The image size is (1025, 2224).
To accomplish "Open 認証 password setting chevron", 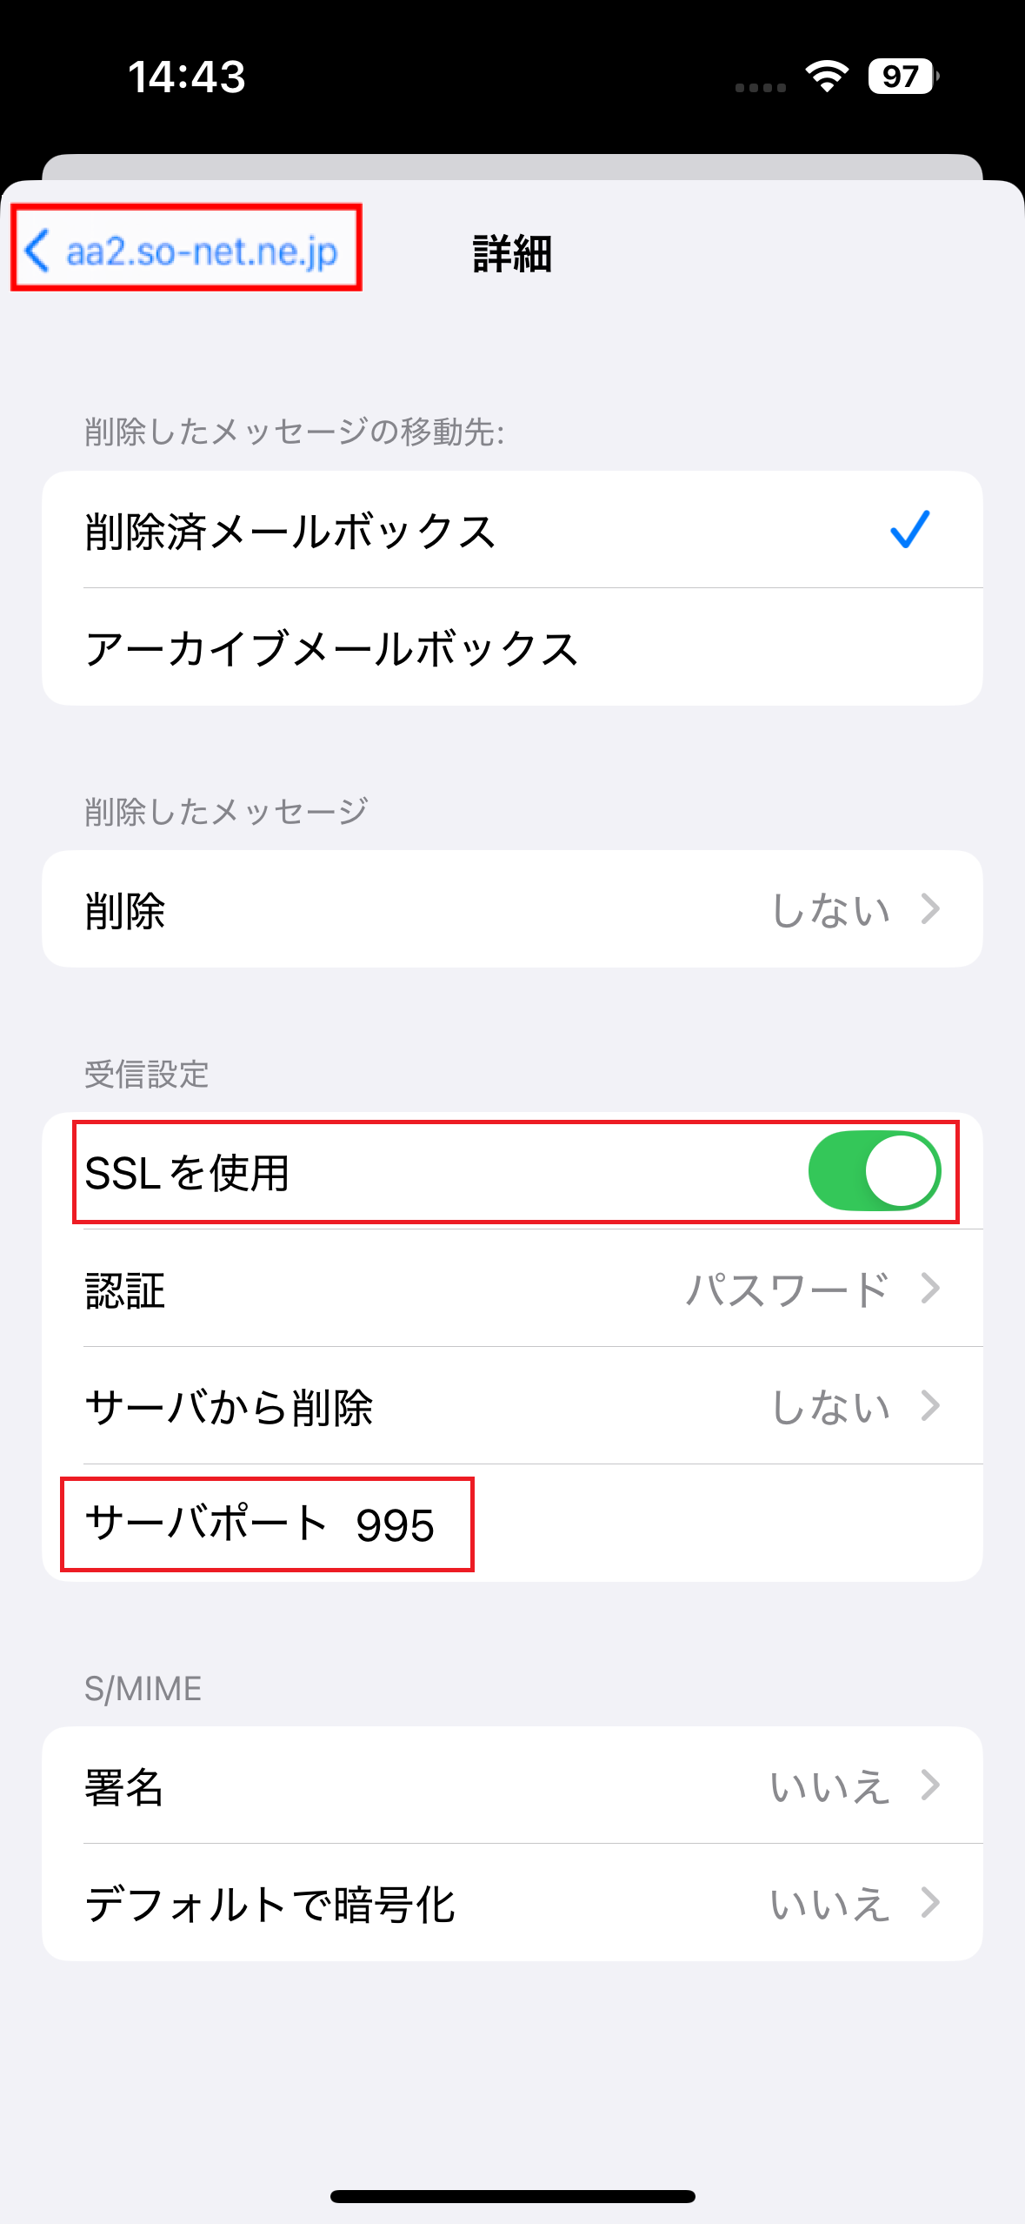I will pyautogui.click(x=930, y=1289).
